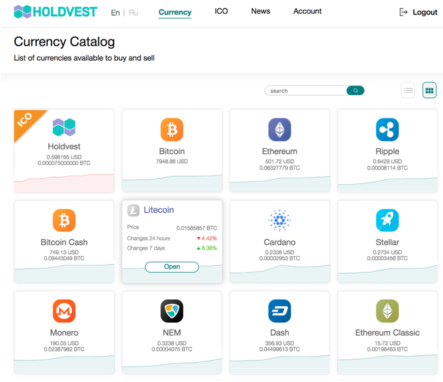This screenshot has width=443, height=382.
Task: Click Holdvest price 0.596165 USD
Action: click(64, 157)
